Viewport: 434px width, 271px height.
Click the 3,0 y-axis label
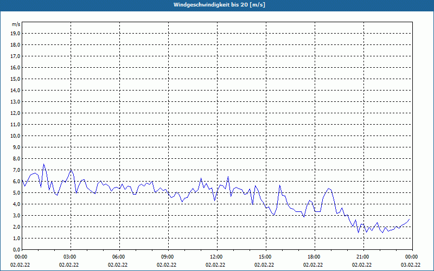(16, 215)
